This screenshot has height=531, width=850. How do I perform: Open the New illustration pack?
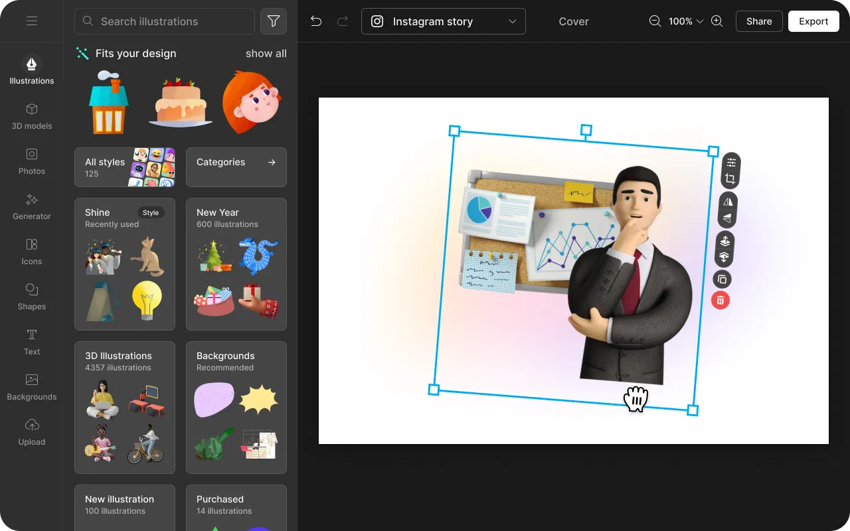[x=125, y=508]
